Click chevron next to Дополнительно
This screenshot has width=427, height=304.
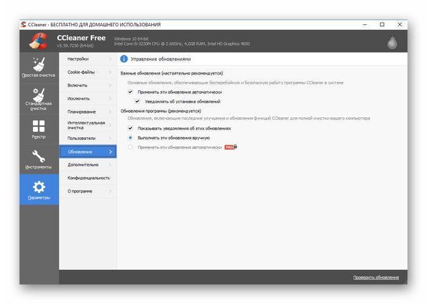[110, 165]
